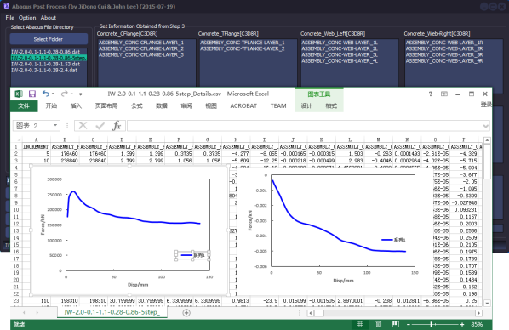The width and height of the screenshot is (509, 330).
Task: Open Undo history dropdown arrow
Action: click(x=53, y=94)
